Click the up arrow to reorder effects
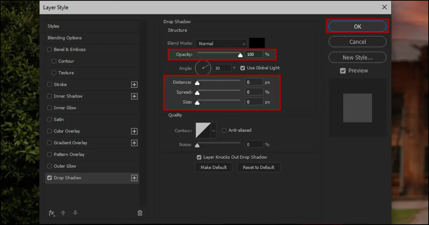The height and width of the screenshot is (225, 429). tap(63, 212)
